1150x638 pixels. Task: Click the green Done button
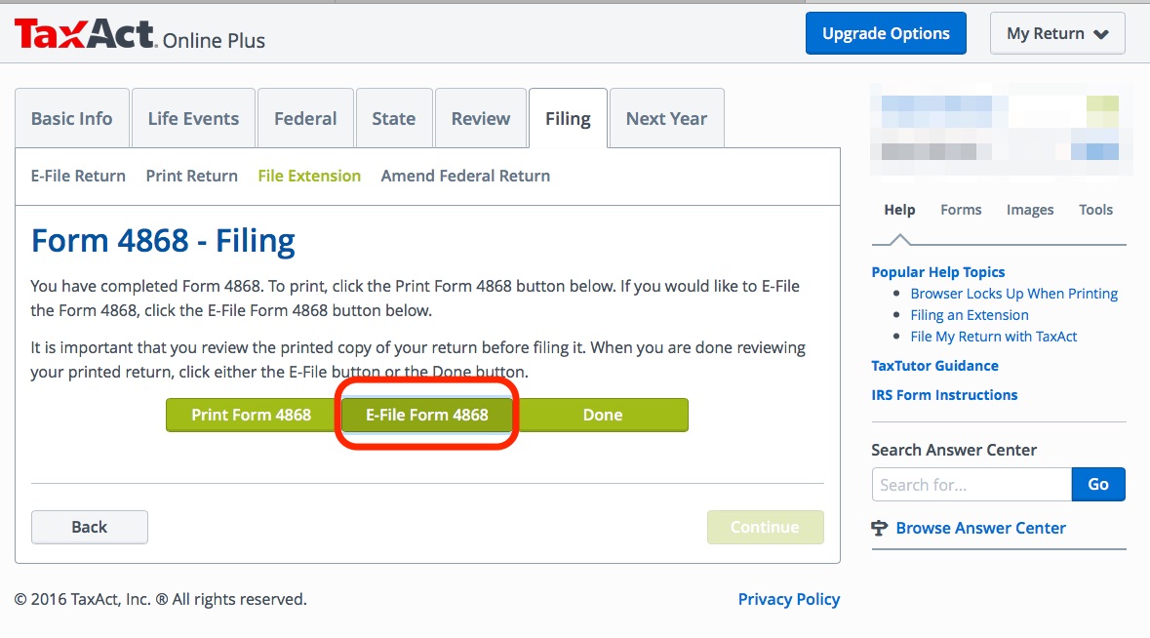tap(603, 415)
